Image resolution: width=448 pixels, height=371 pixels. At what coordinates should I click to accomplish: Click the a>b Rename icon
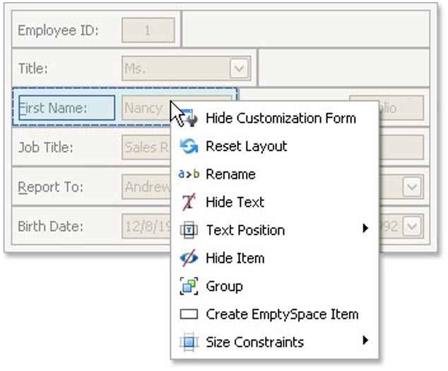click(189, 175)
